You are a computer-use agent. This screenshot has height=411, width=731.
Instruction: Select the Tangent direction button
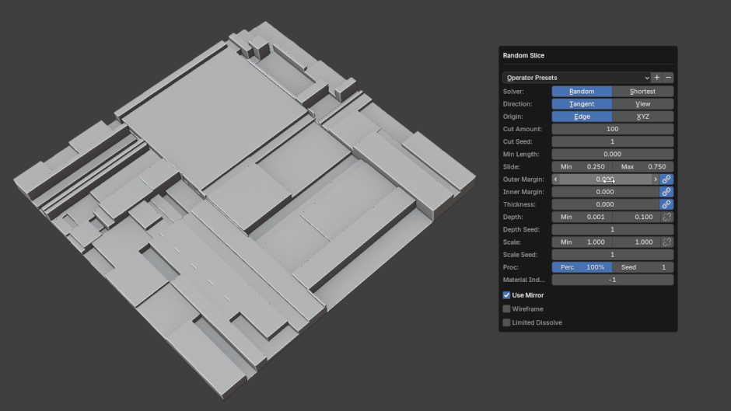pyautogui.click(x=582, y=104)
